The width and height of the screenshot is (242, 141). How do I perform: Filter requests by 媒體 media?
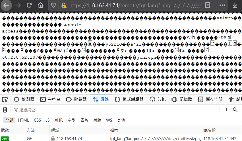tap(97, 120)
